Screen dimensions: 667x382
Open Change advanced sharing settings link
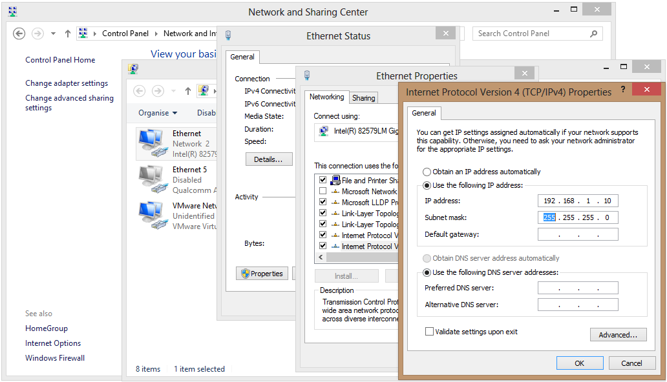(x=69, y=103)
